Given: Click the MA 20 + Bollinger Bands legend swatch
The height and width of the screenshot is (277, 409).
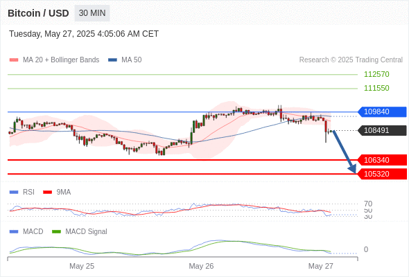Looking at the screenshot, I should click(14, 60).
